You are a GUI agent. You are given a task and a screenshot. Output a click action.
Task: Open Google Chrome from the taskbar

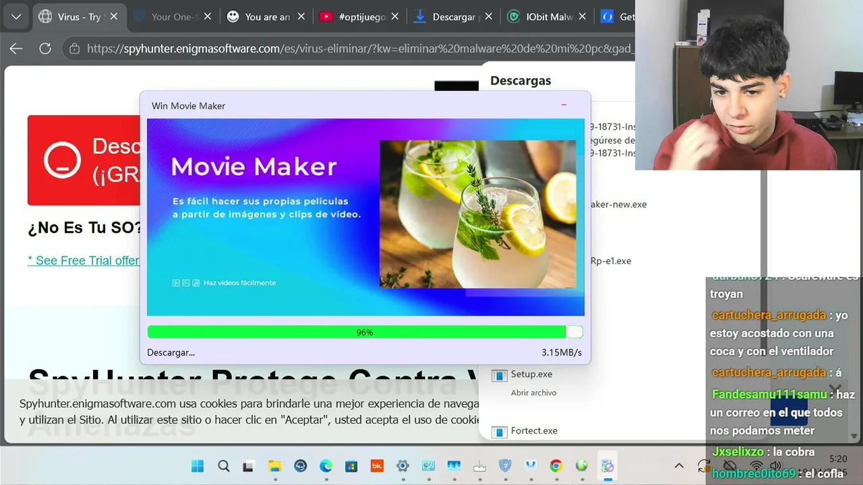[556, 465]
